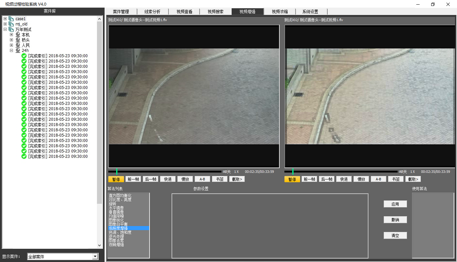Pause the left video with 暂停

click(x=116, y=179)
